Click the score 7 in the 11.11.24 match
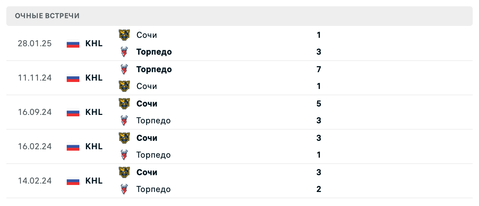This screenshot has width=479, height=206. [x=318, y=69]
